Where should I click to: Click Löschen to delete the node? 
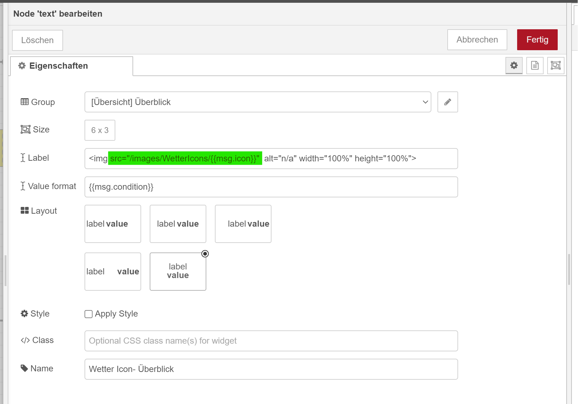coord(38,40)
